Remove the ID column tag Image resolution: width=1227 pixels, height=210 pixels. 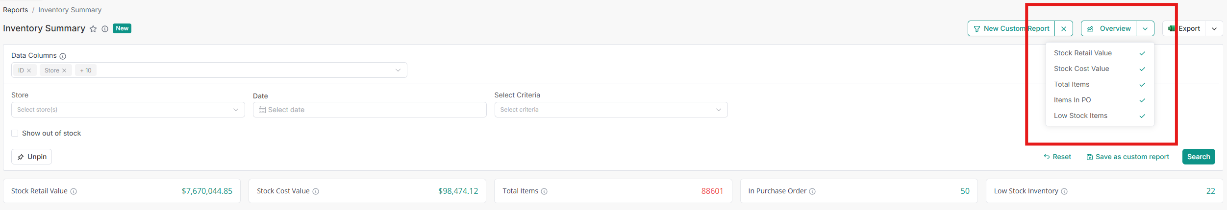[x=29, y=70]
